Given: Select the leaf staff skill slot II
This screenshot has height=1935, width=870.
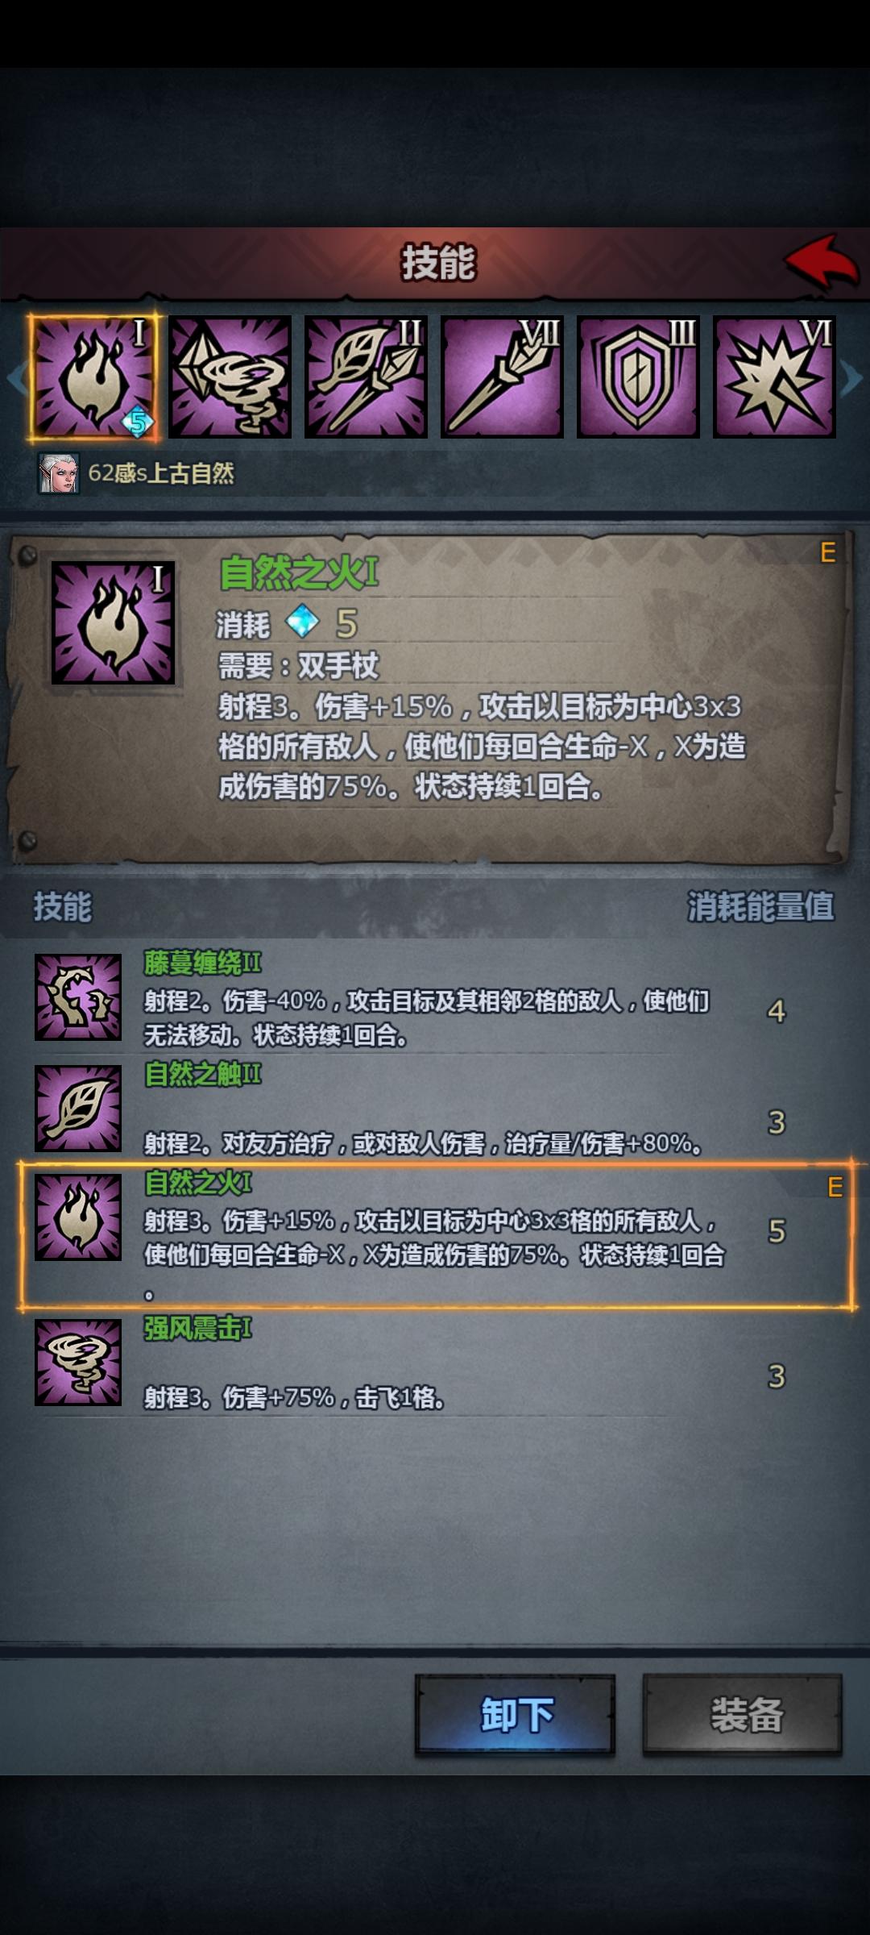Looking at the screenshot, I should [x=366, y=377].
